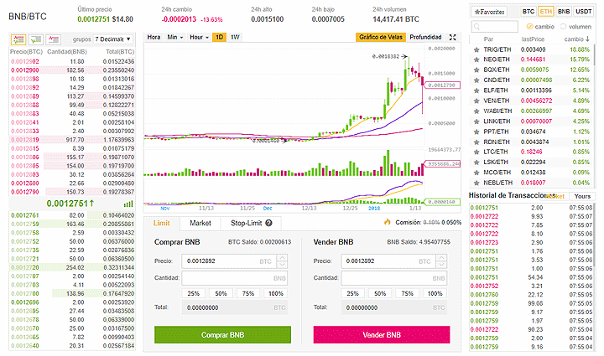Image resolution: width=604 pixels, height=356 pixels.
Task: Click the green Comprar BNB button
Action: [222, 335]
